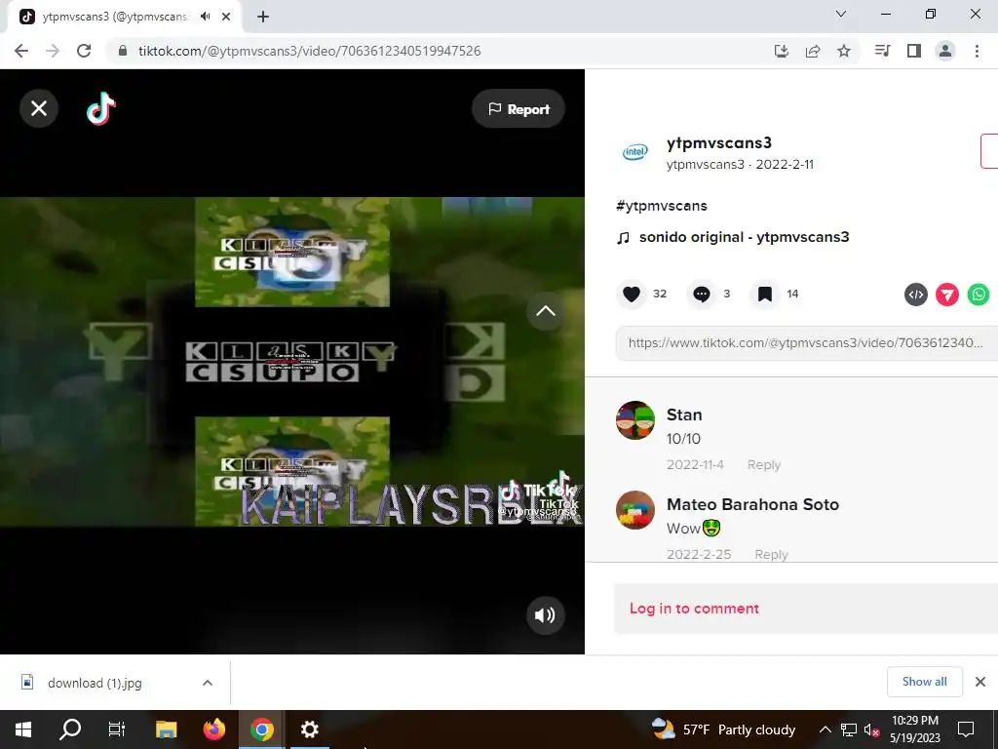Open Stan's commenter name
The image size is (998, 749).
click(684, 414)
